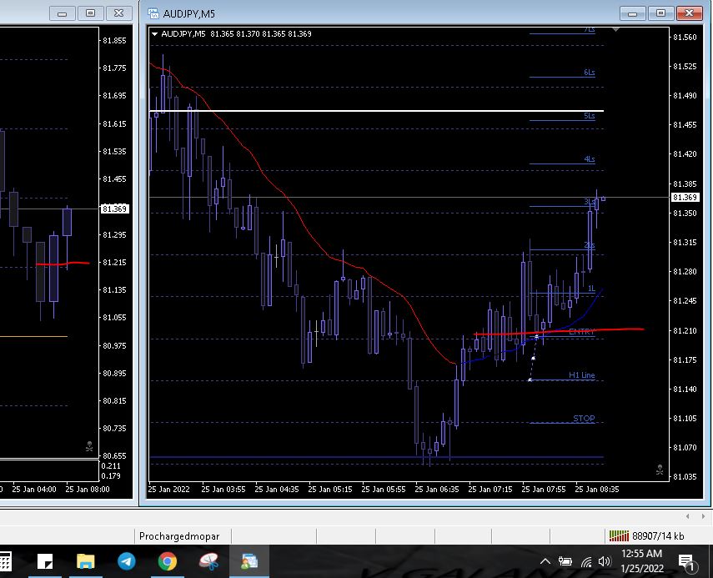713x578 pixels.
Task: Click the 2Ls level label
Action: (590, 245)
